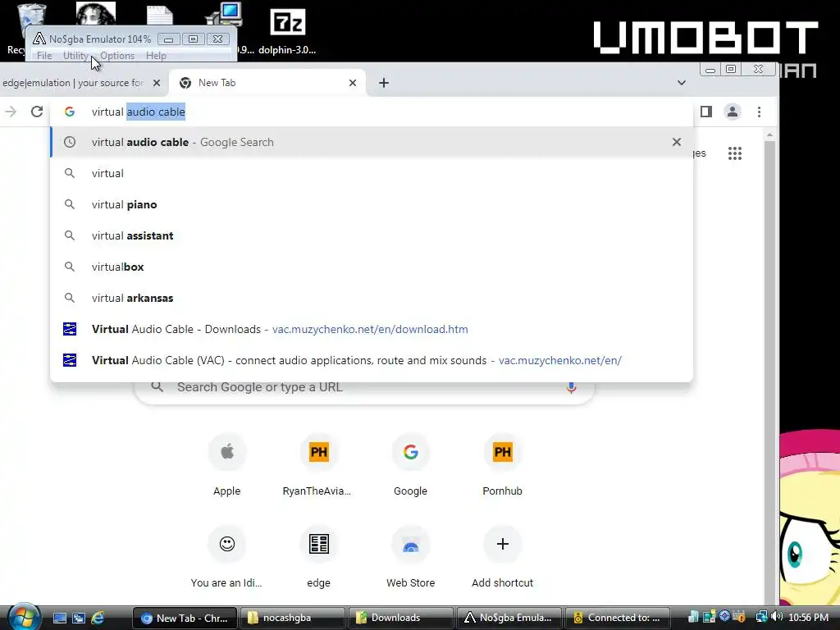Open the Recycle Bin desktop icon
Viewport: 840px width, 630px height.
tap(31, 13)
